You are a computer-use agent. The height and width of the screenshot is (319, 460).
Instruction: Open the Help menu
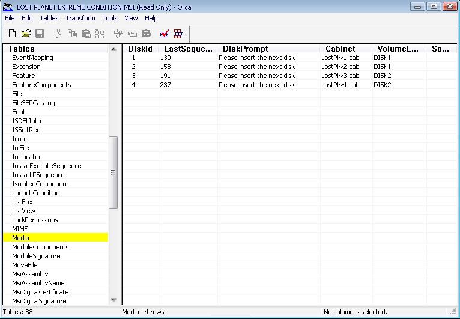tap(151, 18)
